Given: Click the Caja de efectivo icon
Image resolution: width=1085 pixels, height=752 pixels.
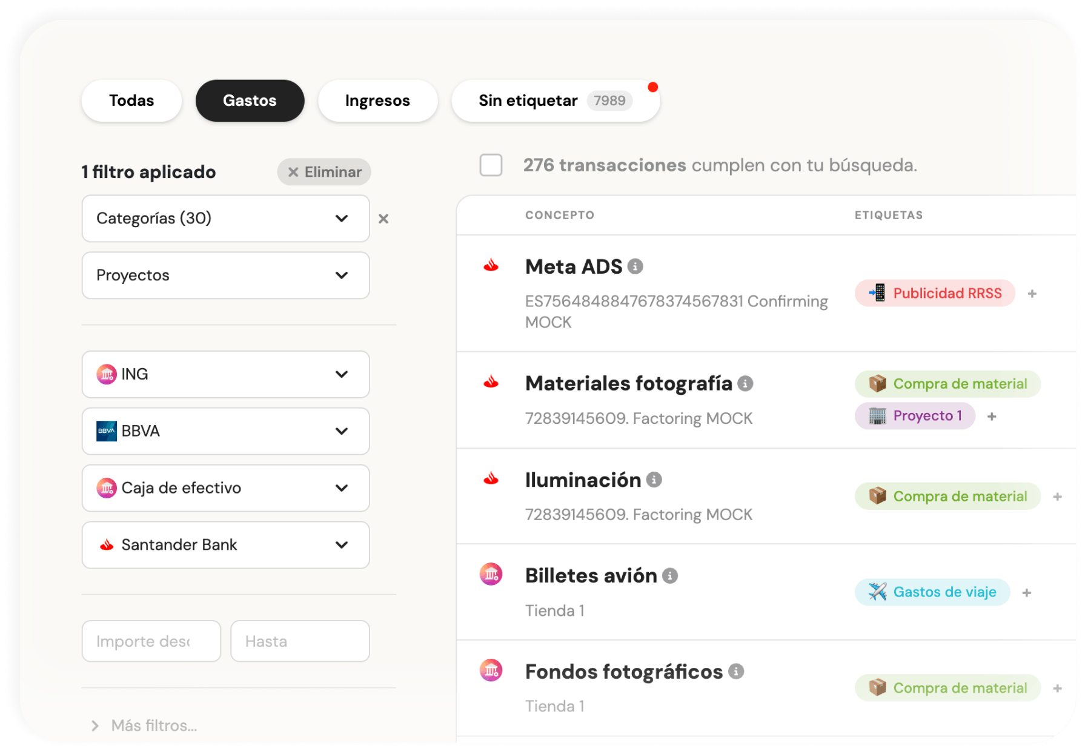Looking at the screenshot, I should 107,488.
